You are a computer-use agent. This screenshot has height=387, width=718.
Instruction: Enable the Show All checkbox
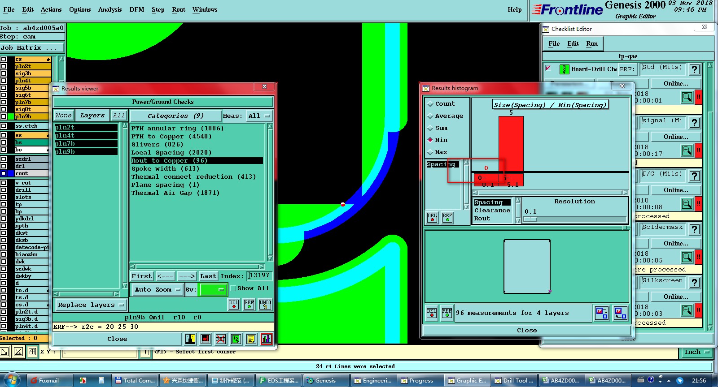click(x=233, y=288)
